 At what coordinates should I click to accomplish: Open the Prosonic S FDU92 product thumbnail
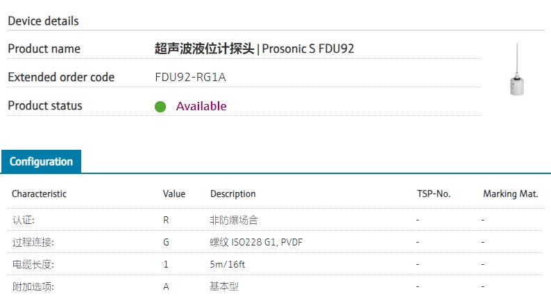517,69
